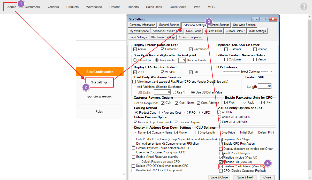
Task: Open the QuickBooks menu in top bar
Action: click(x=178, y=7)
